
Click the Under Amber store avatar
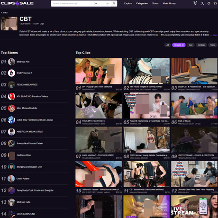[x=11, y=179]
